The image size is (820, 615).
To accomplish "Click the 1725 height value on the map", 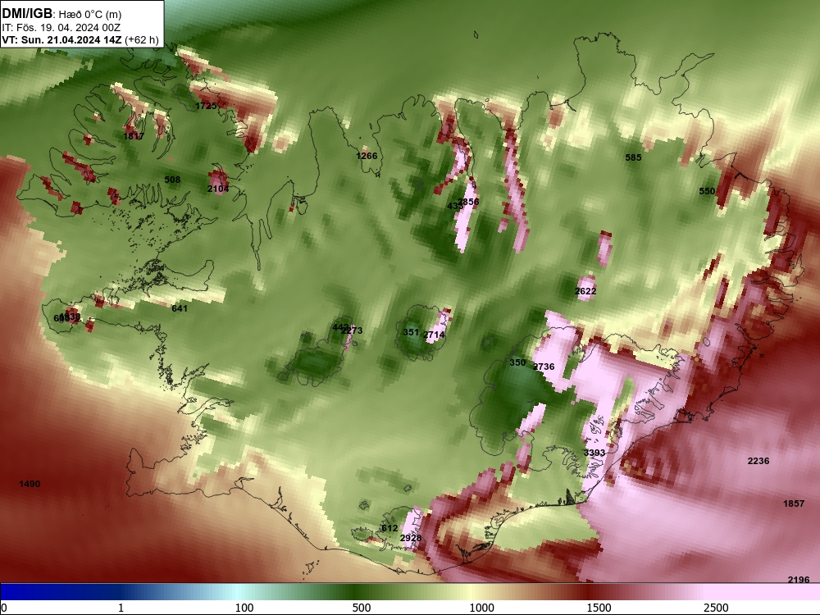I will pos(206,106).
